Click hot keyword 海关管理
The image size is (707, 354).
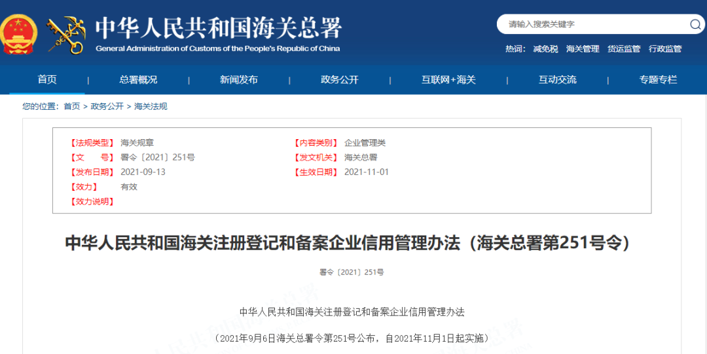[583, 49]
